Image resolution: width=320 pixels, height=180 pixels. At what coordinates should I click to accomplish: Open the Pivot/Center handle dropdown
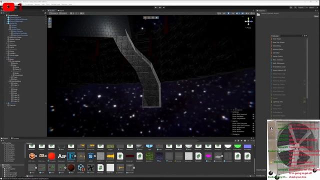53,13
